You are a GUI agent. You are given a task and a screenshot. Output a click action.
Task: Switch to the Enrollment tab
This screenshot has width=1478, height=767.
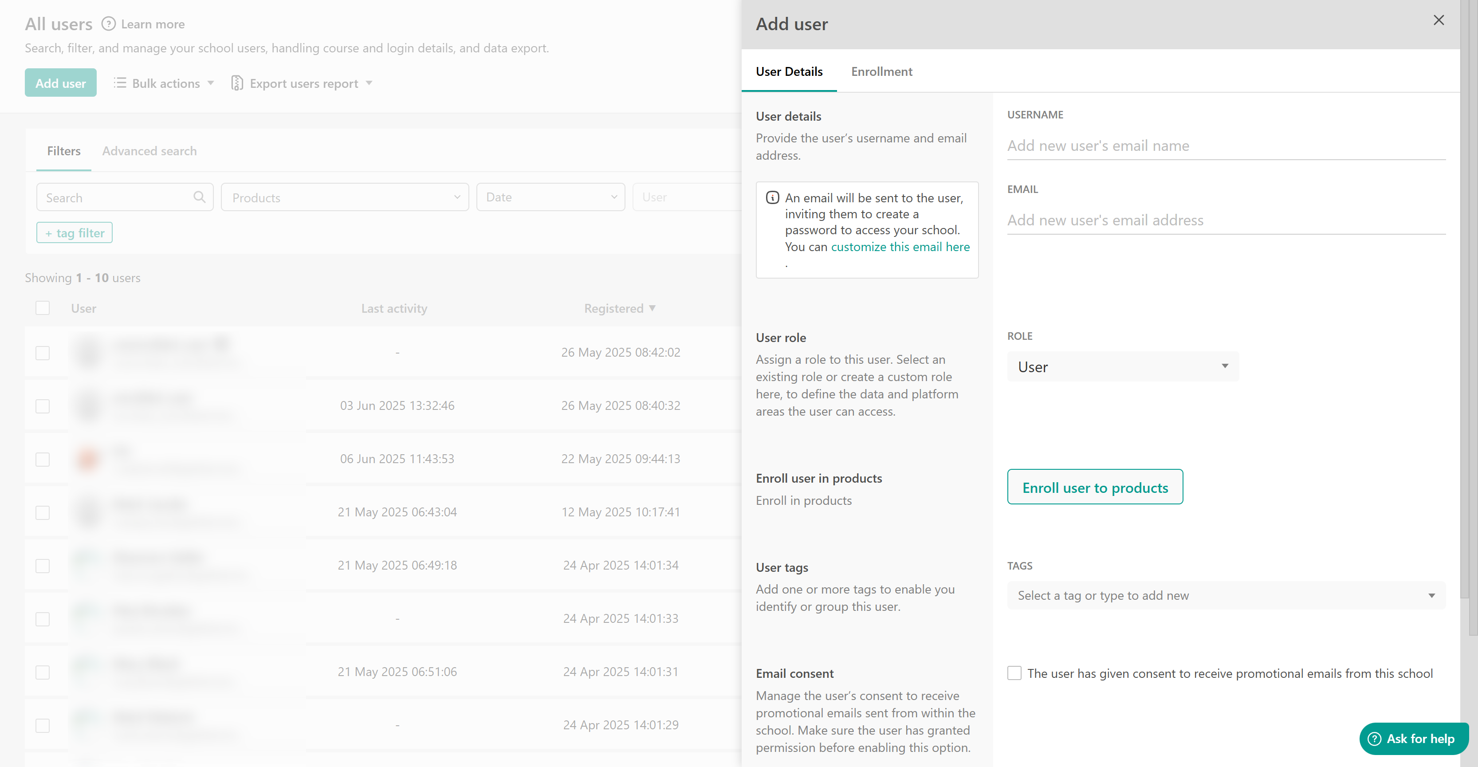click(881, 72)
